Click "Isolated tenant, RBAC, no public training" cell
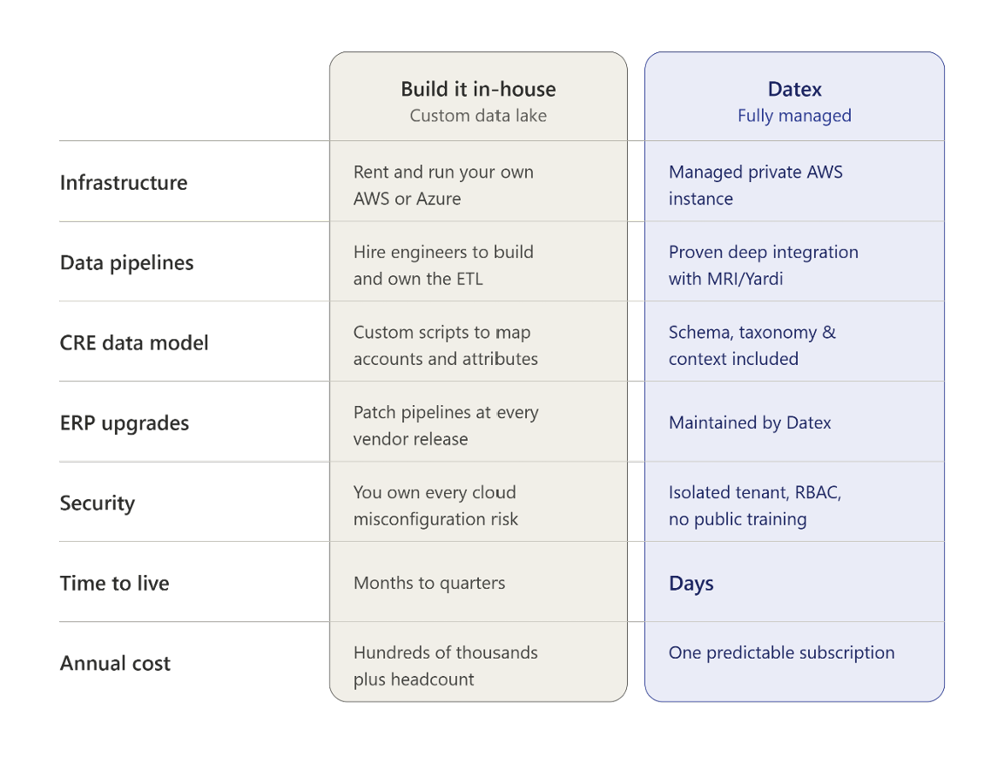The image size is (991, 784). click(x=755, y=506)
